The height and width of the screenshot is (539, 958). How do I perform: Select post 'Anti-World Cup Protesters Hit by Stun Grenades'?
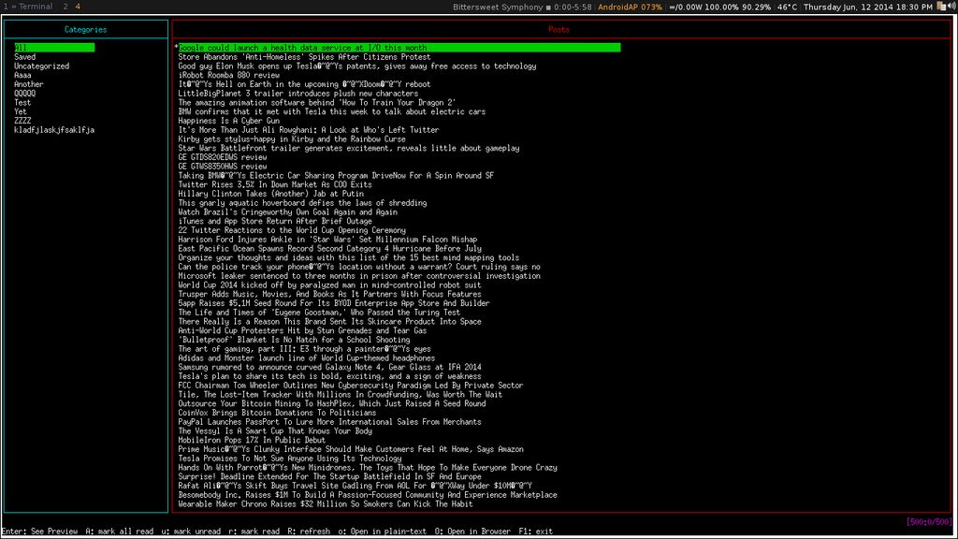pyautogui.click(x=302, y=331)
